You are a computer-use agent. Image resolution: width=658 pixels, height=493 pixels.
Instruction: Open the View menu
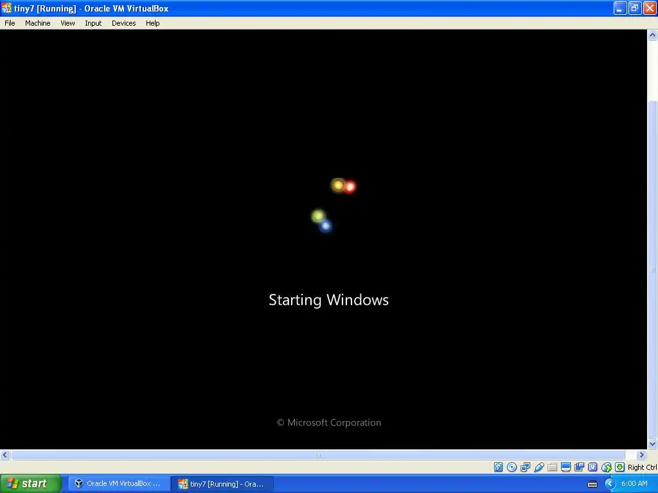67,23
